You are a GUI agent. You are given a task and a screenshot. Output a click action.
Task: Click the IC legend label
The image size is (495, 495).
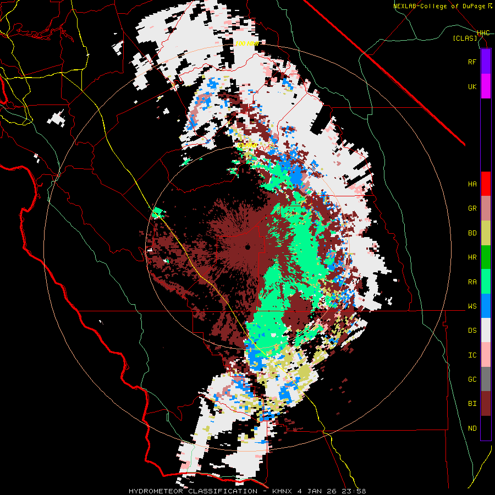(472, 355)
